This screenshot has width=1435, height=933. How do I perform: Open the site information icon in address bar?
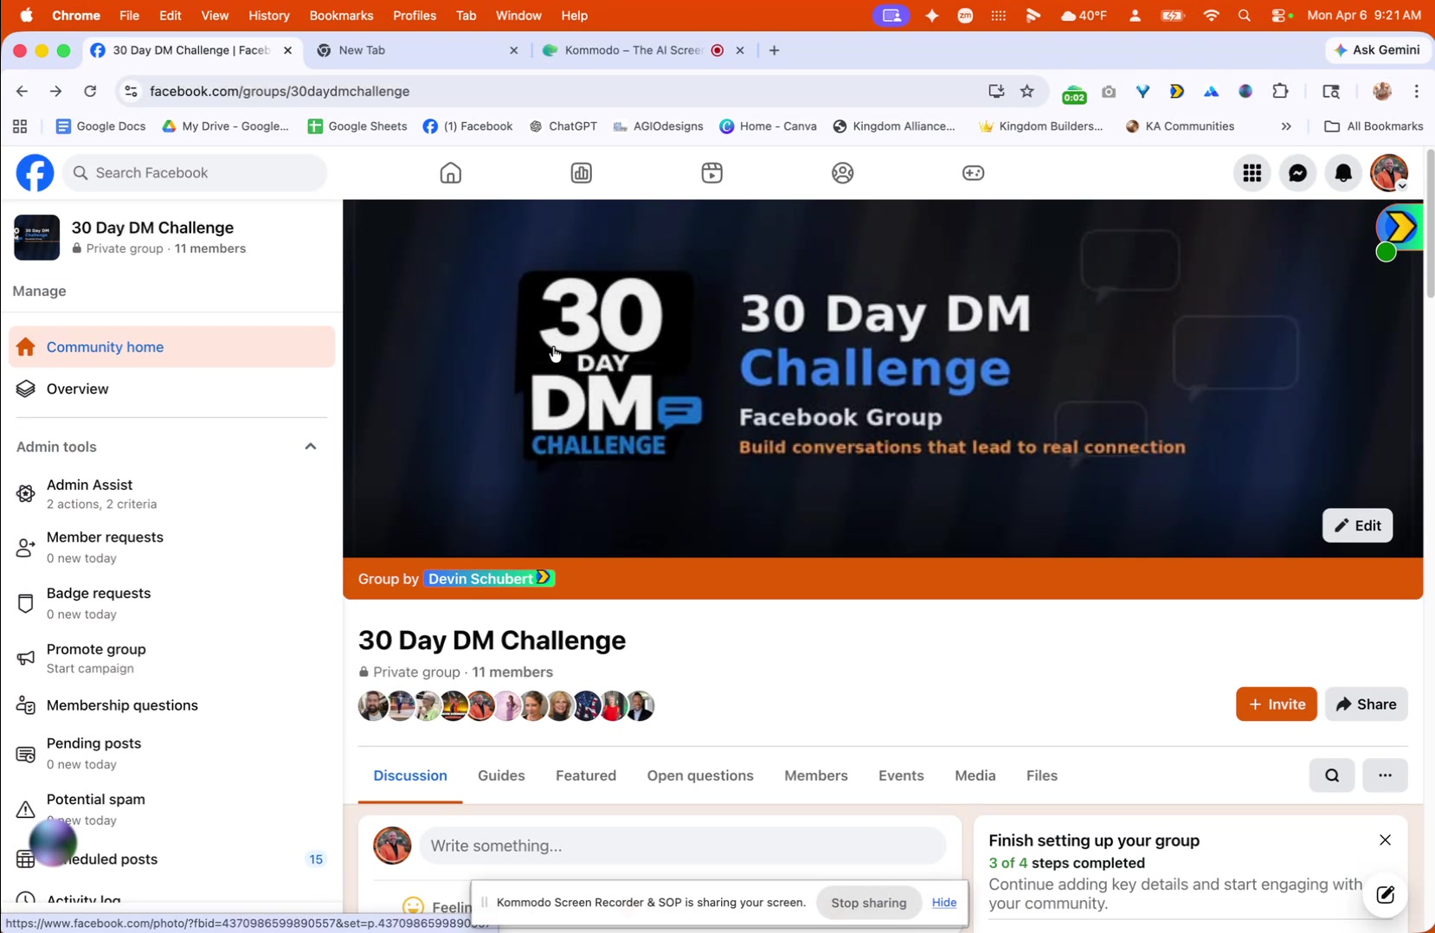[131, 91]
